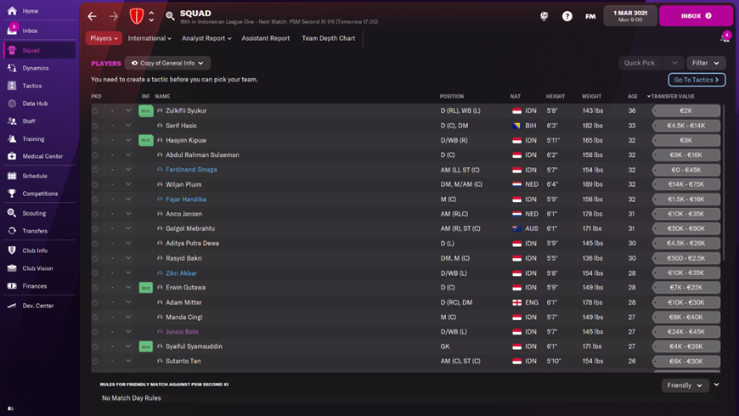Viewport: 739px width, 416px height.
Task: Toggle picked circle for Abdul Rahman Sulaeman
Action: [x=96, y=155]
